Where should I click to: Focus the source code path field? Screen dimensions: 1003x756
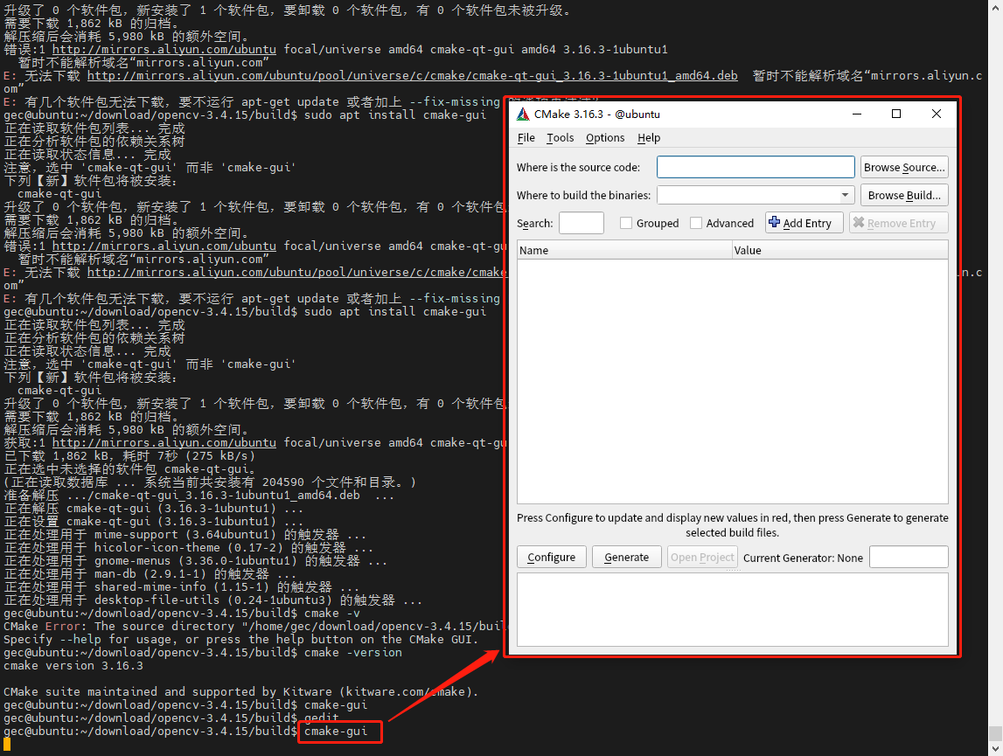756,167
